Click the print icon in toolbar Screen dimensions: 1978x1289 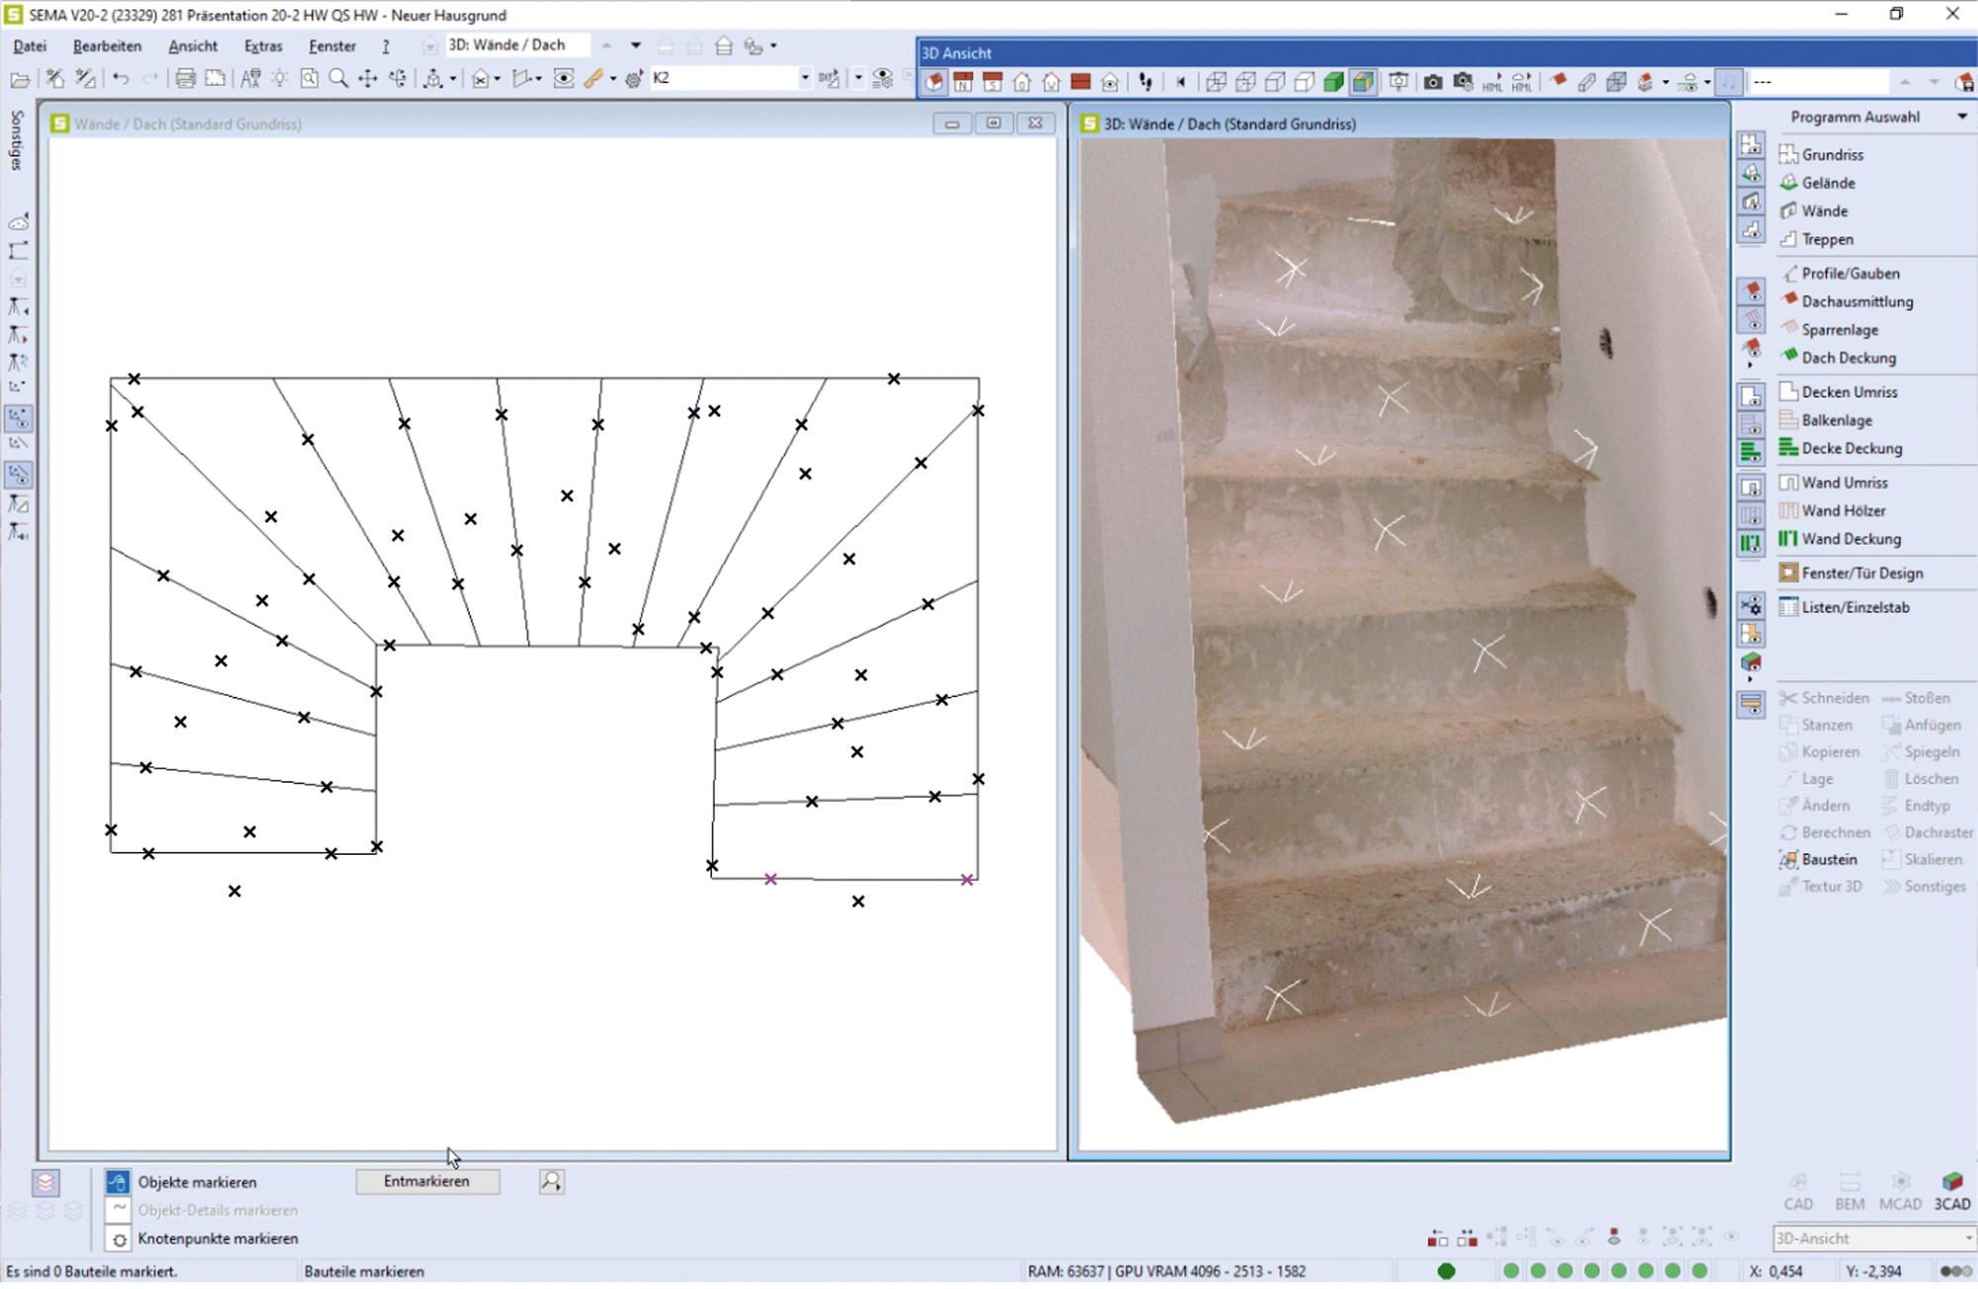click(185, 79)
